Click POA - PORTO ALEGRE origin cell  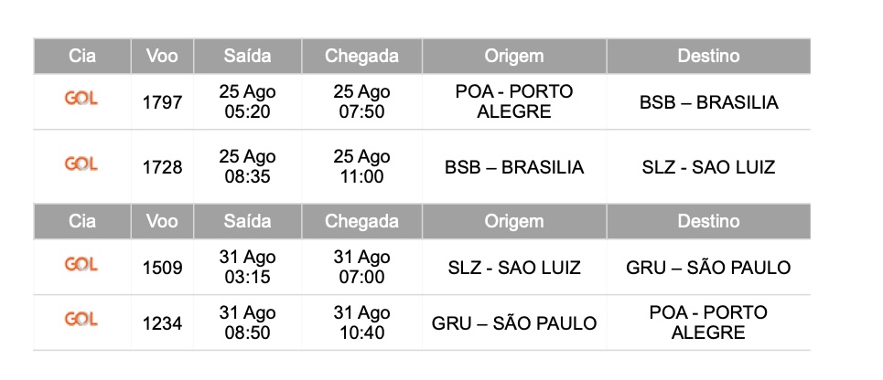[x=513, y=102]
